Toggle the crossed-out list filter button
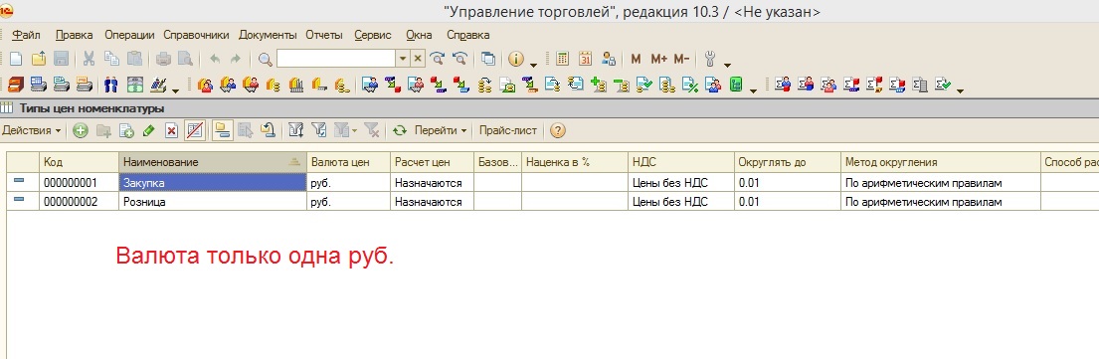The width and height of the screenshot is (1099, 359). pos(194,130)
